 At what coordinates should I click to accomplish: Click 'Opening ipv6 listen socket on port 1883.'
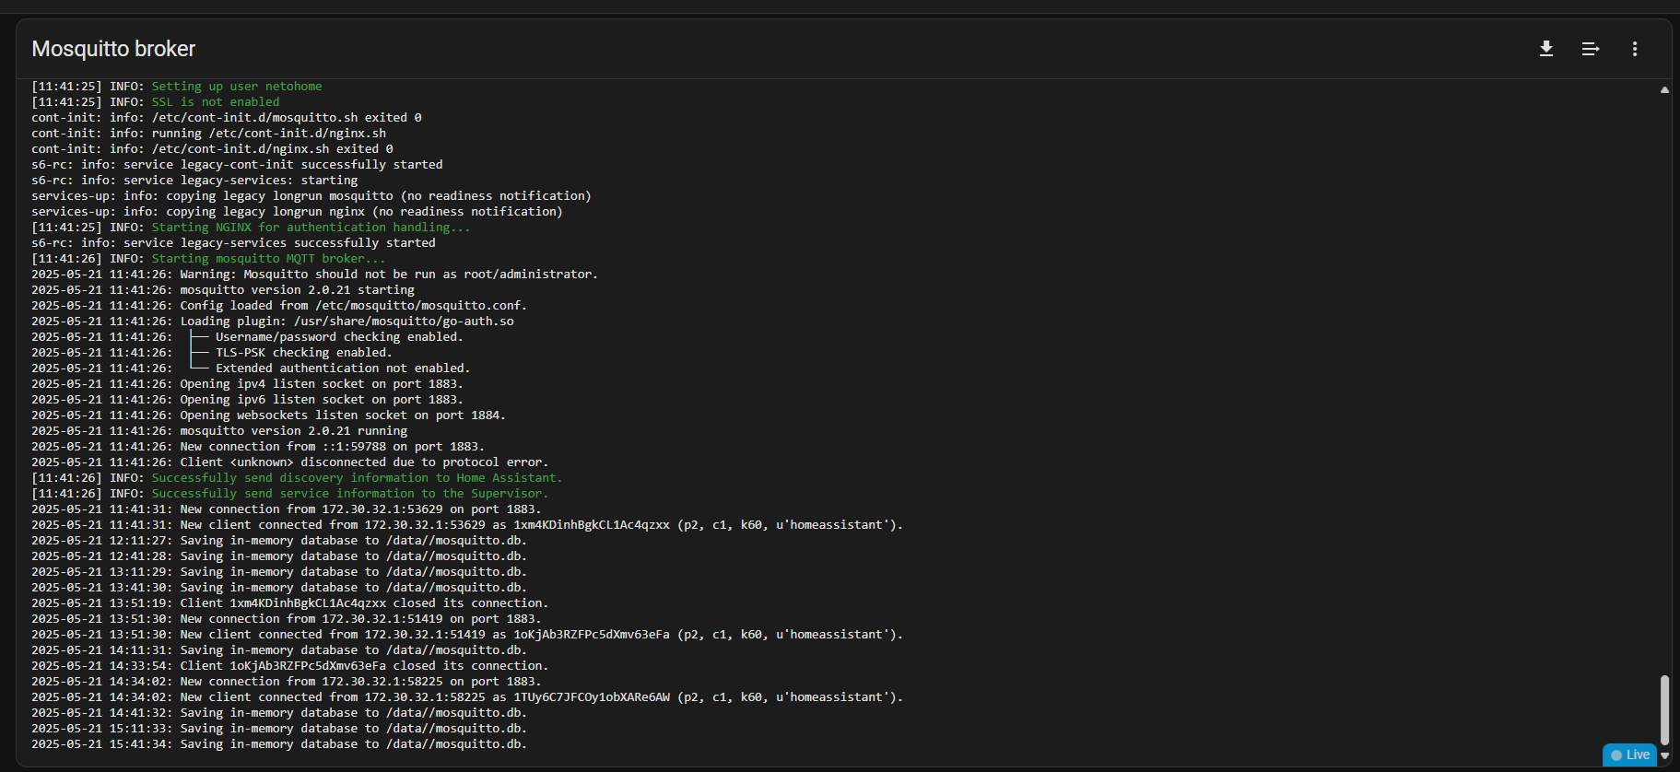[x=247, y=400]
